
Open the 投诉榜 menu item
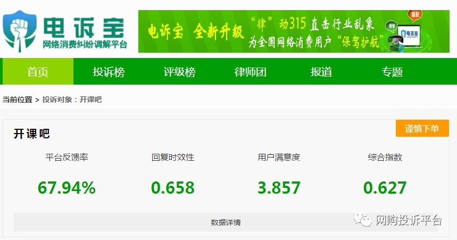click(109, 71)
